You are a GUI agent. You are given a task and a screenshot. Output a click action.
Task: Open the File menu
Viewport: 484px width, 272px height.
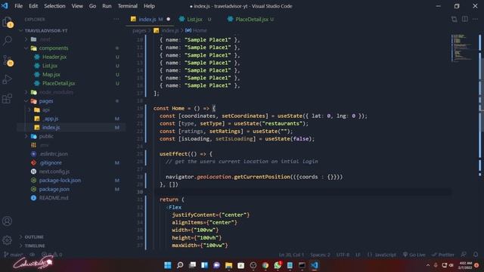(18, 6)
